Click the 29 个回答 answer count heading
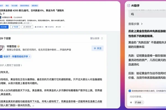166x110 pixels. coord(6,38)
